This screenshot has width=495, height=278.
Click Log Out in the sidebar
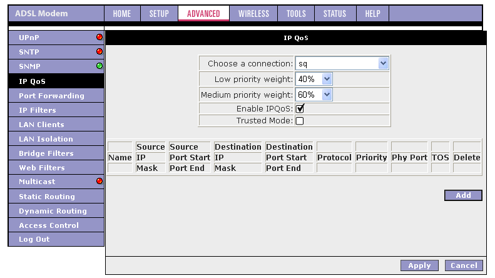pos(34,239)
